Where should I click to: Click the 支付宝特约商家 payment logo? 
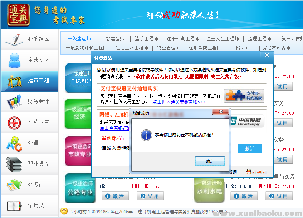click(244, 96)
